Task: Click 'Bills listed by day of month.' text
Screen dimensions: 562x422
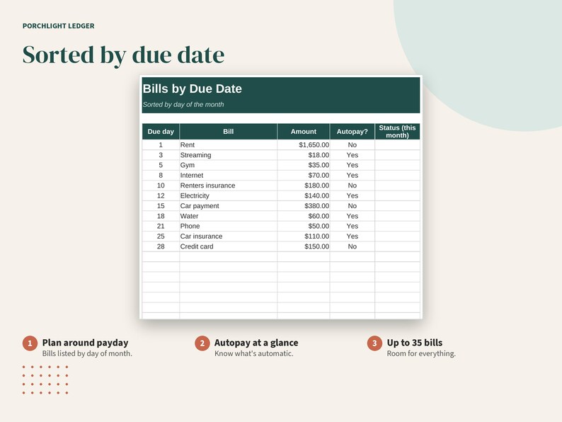Action: point(87,353)
